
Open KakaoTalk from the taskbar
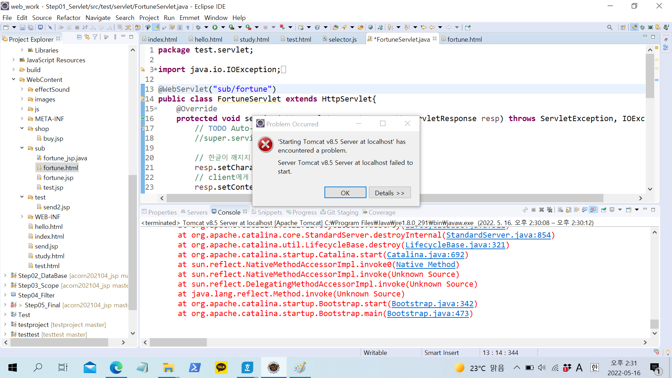[221, 367]
